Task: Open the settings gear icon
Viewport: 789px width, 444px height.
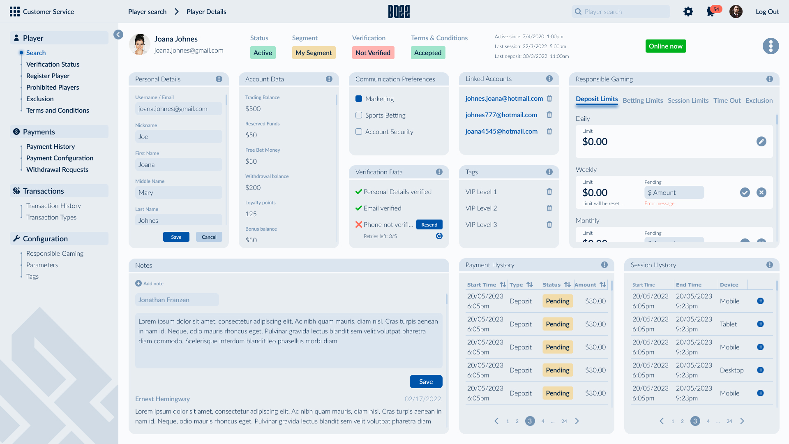Action: pos(688,12)
